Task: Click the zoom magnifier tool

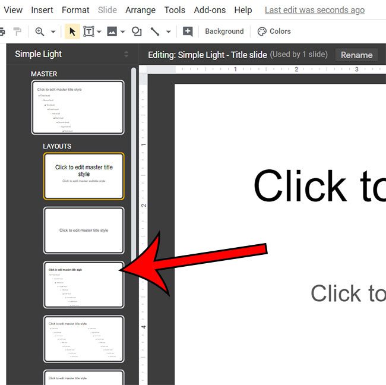Action: click(x=40, y=31)
